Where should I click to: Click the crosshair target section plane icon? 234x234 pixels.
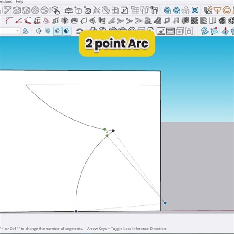tap(39, 31)
